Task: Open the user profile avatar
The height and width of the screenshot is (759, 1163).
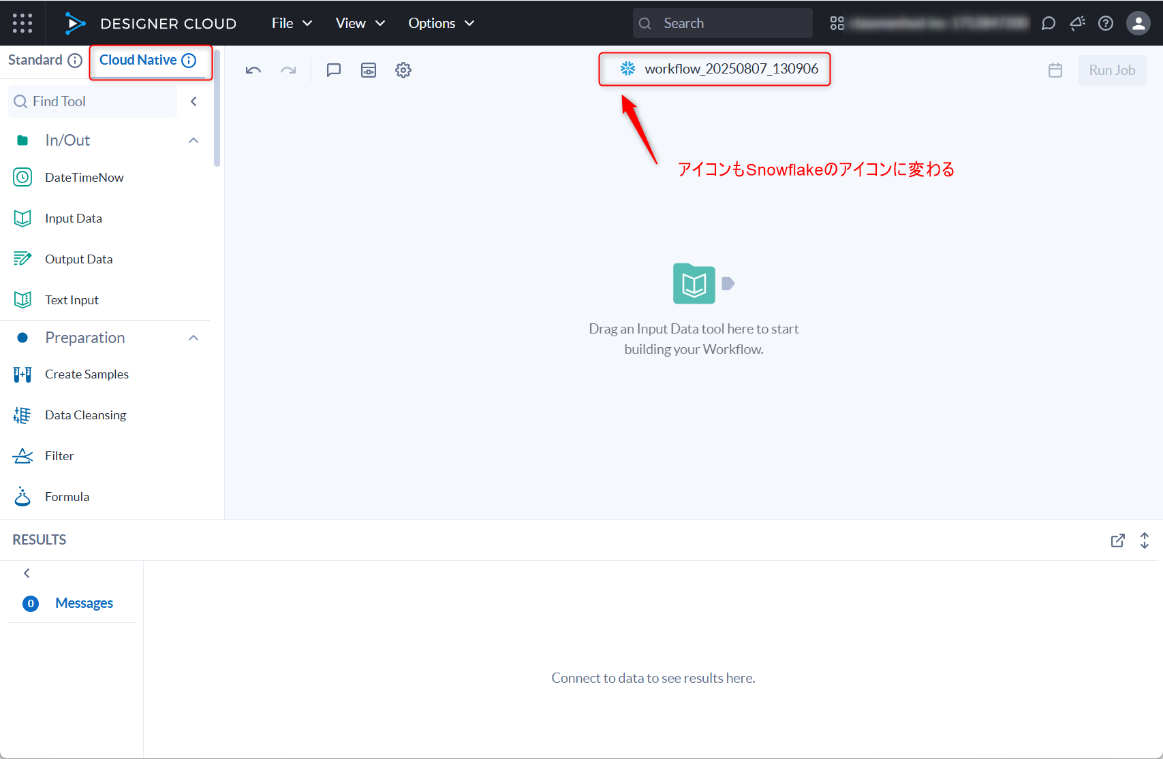Action: coord(1138,23)
